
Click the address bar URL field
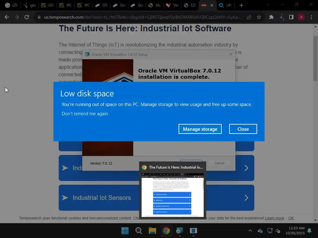pos(142,17)
